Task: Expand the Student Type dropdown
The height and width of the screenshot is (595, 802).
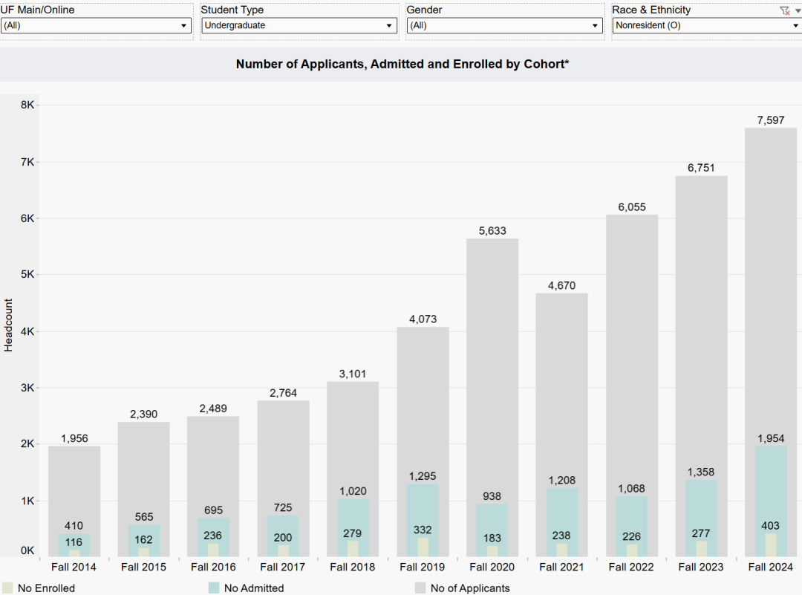Action: pos(299,25)
